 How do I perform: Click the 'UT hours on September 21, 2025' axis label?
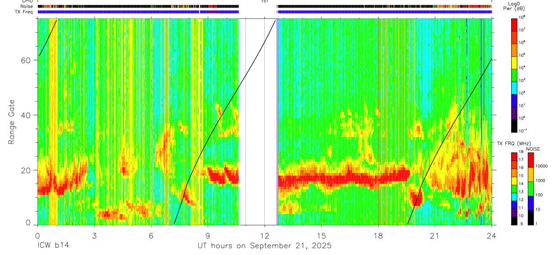(x=264, y=246)
